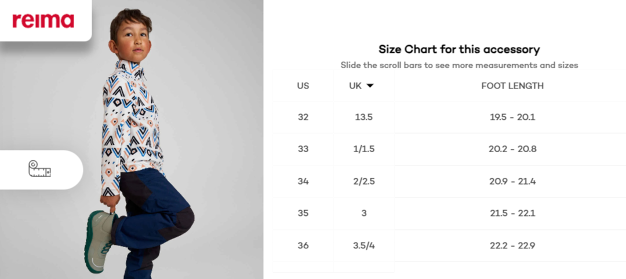Select US size 35 row
This screenshot has width=626, height=279.
click(449, 213)
